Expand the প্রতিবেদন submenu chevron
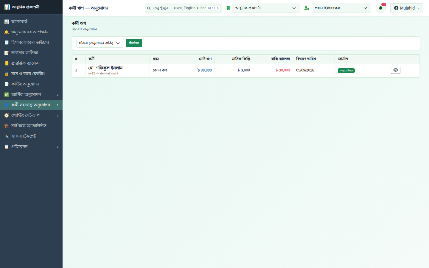 pyautogui.click(x=58, y=147)
